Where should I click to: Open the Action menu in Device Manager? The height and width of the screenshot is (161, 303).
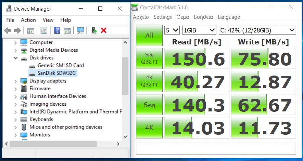point(28,20)
